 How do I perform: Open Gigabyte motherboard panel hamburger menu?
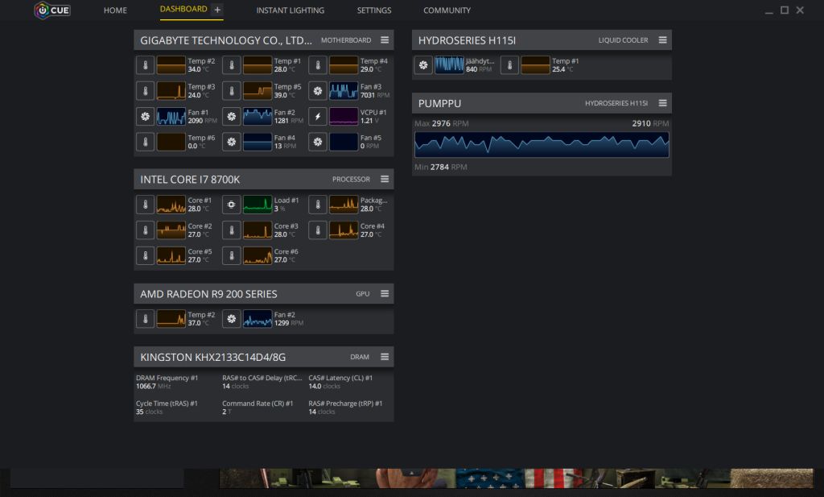click(x=385, y=40)
